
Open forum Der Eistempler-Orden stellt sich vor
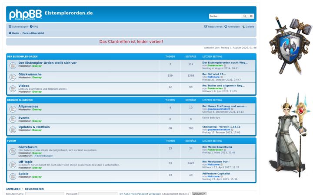point(47,63)
